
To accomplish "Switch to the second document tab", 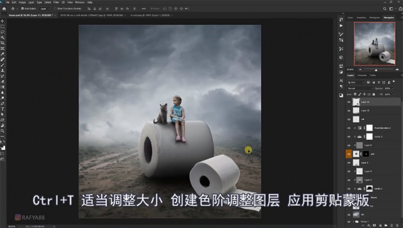I will (x=91, y=15).
